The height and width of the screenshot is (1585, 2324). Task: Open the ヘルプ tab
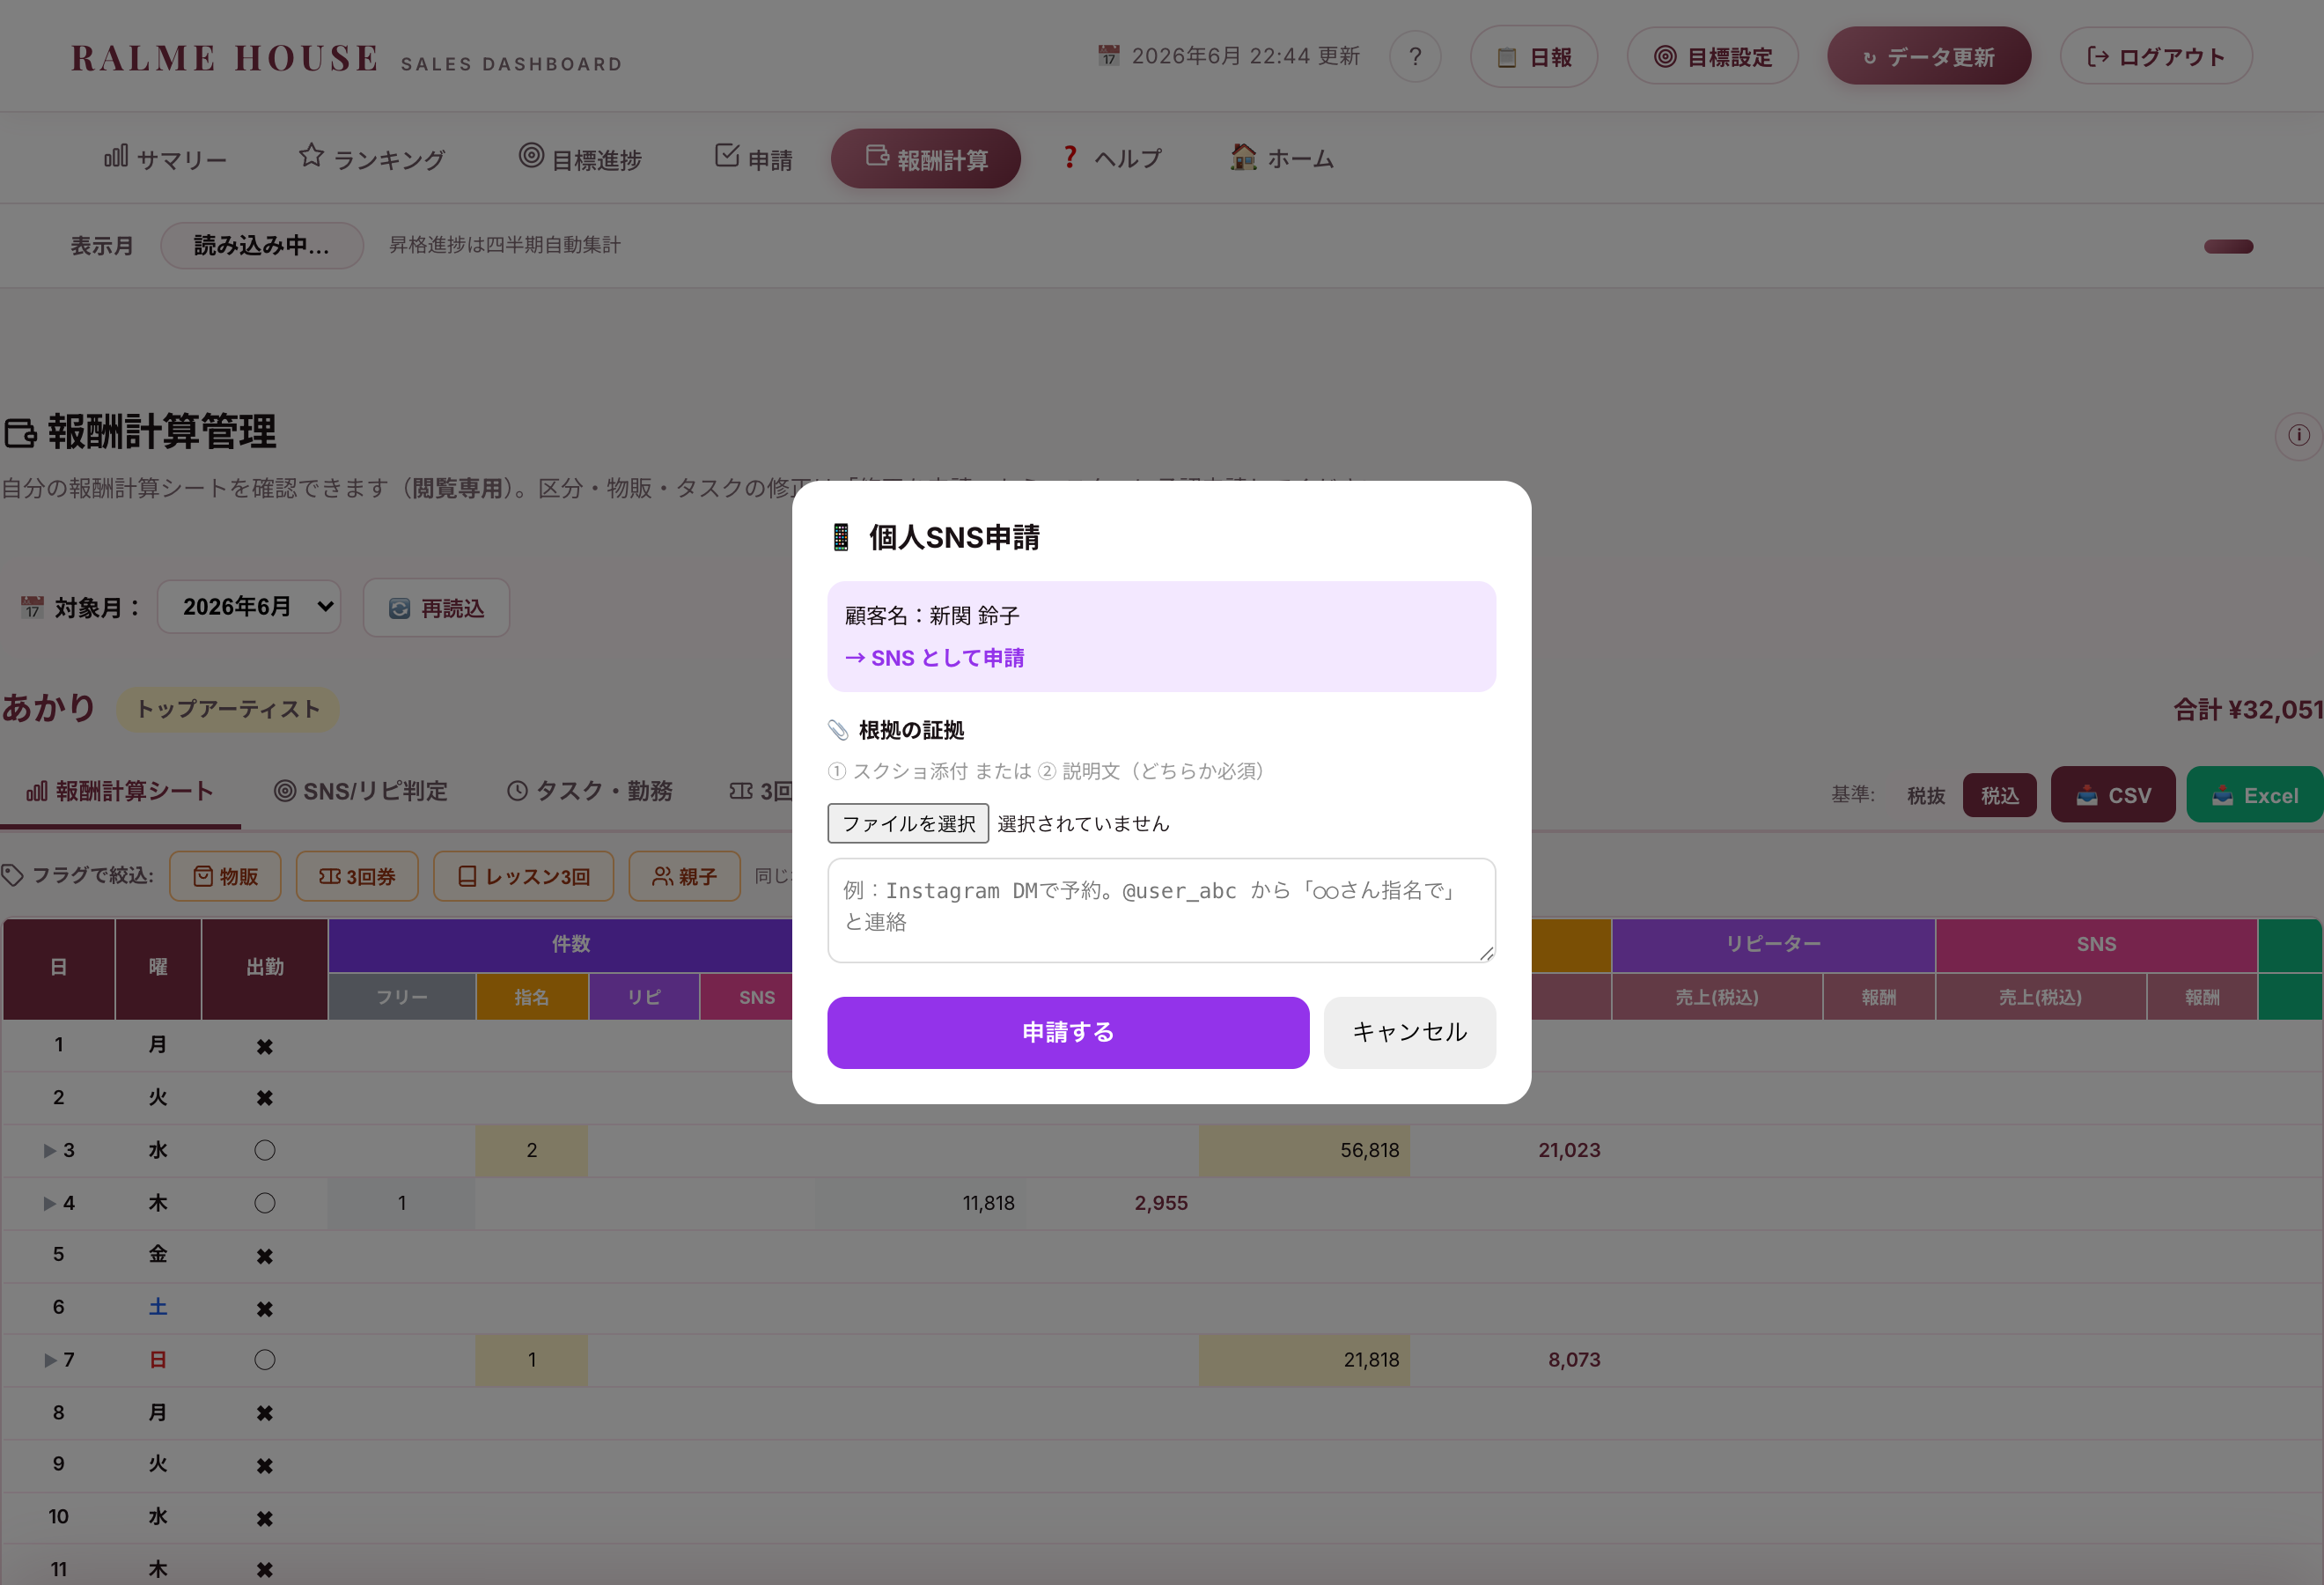[x=1112, y=158]
